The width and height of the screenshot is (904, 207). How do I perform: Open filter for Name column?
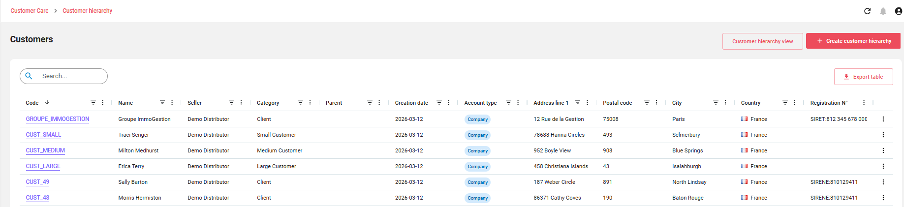click(x=162, y=102)
